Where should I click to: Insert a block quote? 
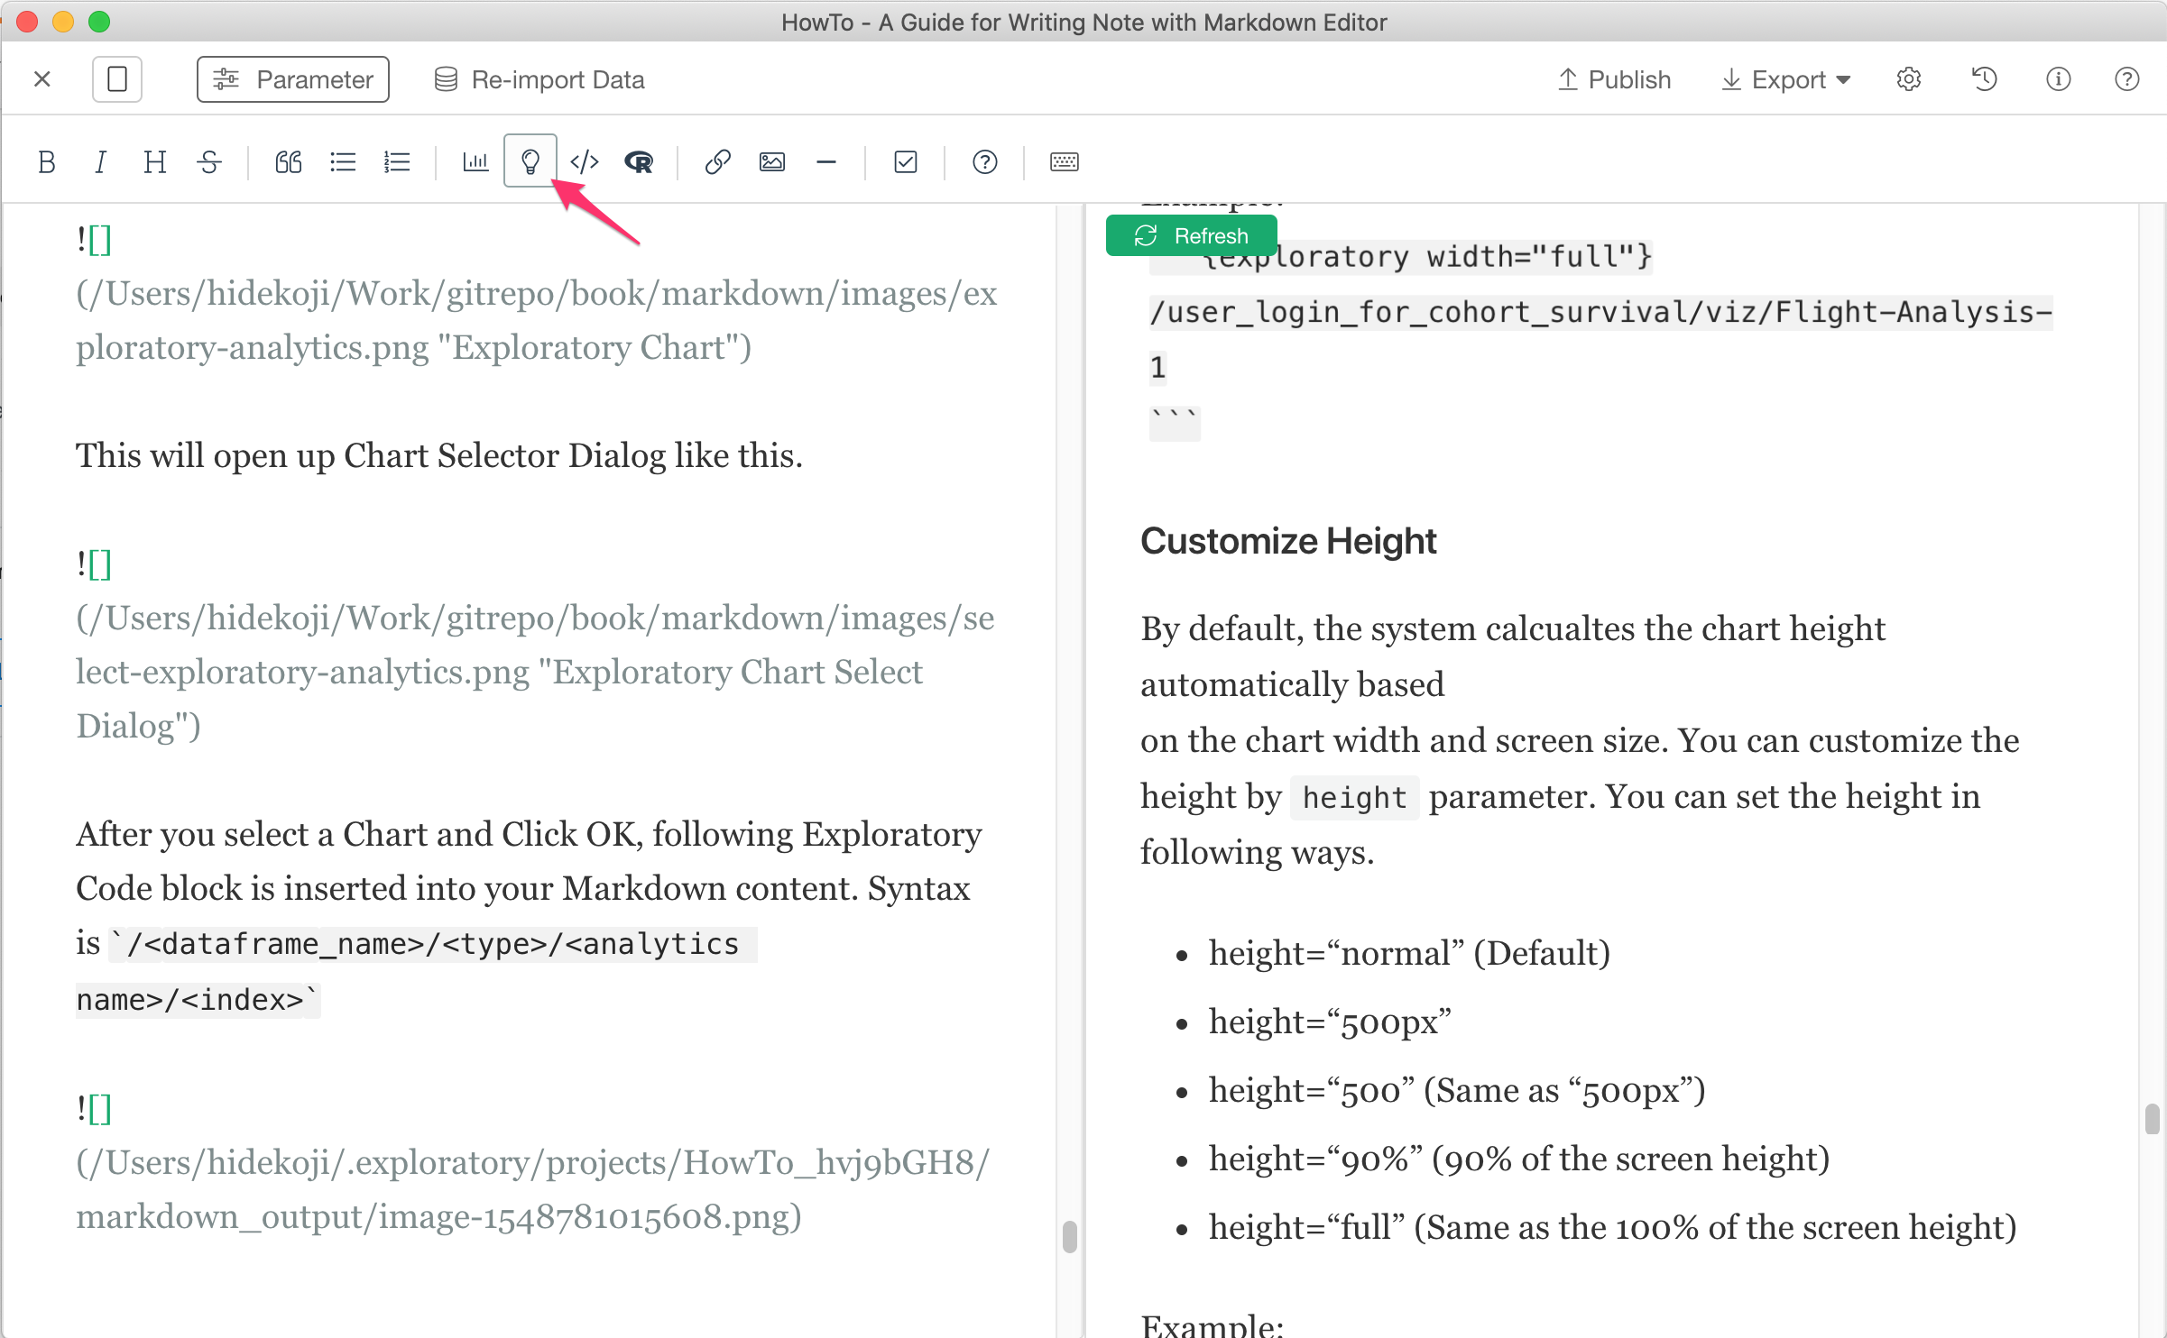point(289,162)
